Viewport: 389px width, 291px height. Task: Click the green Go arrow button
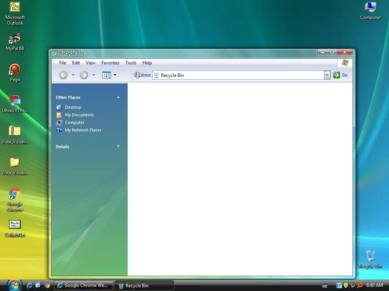[x=337, y=75]
